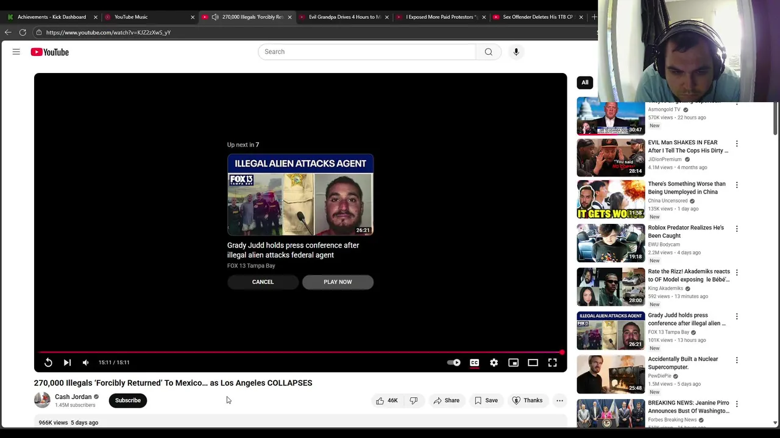Image resolution: width=780 pixels, height=438 pixels.
Task: Enter fullscreen mode
Action: pyautogui.click(x=552, y=363)
